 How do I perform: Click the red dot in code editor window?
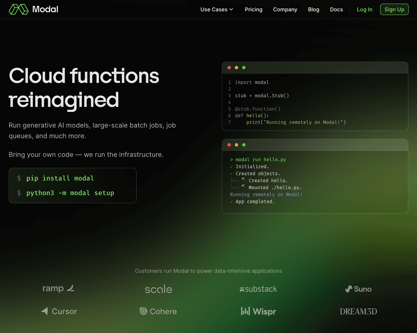(229, 68)
